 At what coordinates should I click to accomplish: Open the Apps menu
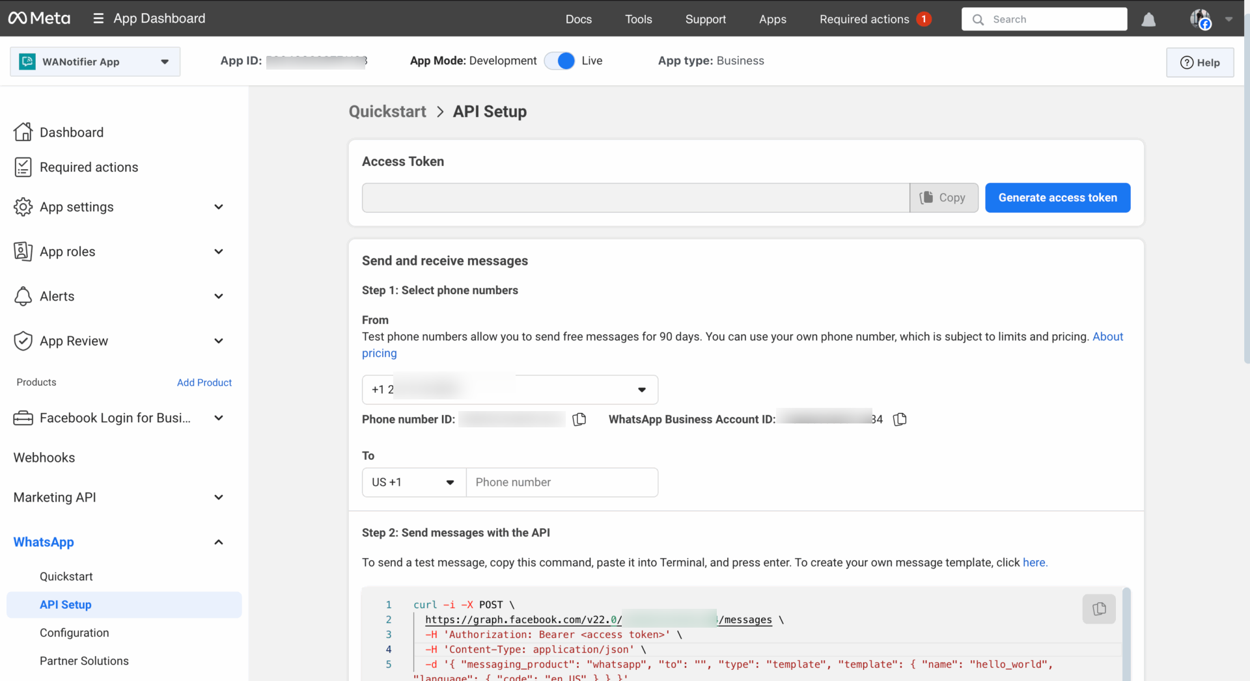773,19
